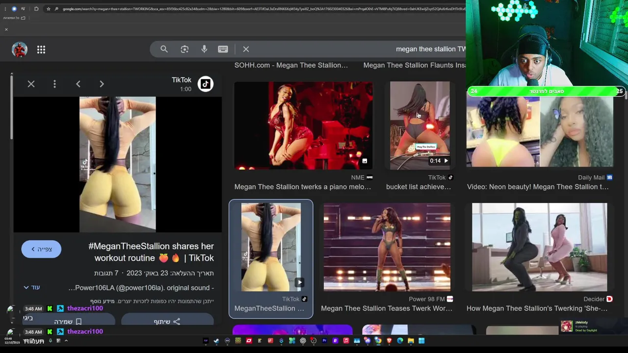The width and height of the screenshot is (628, 353).
Task: Open the all bookmarks folder
Action: 14,18
